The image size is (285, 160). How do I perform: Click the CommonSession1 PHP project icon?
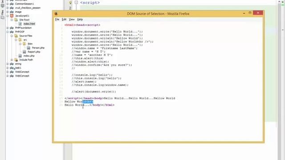[x=12, y=4]
